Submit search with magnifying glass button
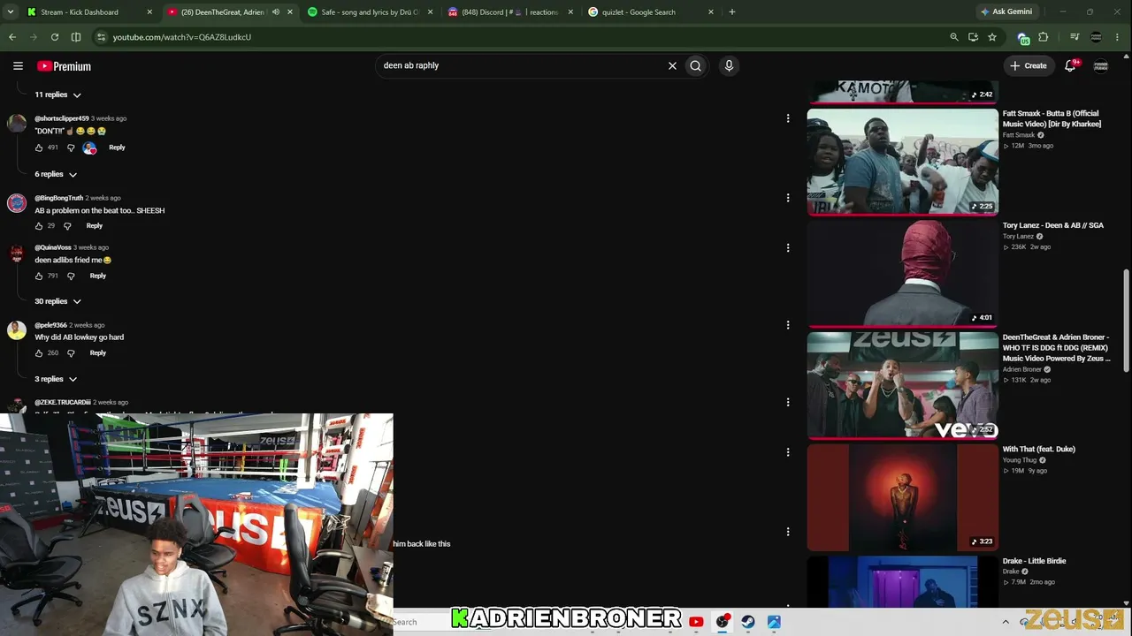Image resolution: width=1132 pixels, height=636 pixels. click(x=696, y=65)
